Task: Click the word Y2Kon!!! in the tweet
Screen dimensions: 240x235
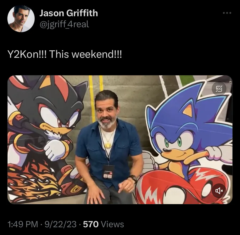Action: point(27,54)
